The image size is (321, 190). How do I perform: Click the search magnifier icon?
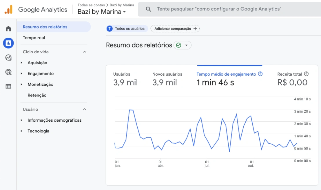149,9
